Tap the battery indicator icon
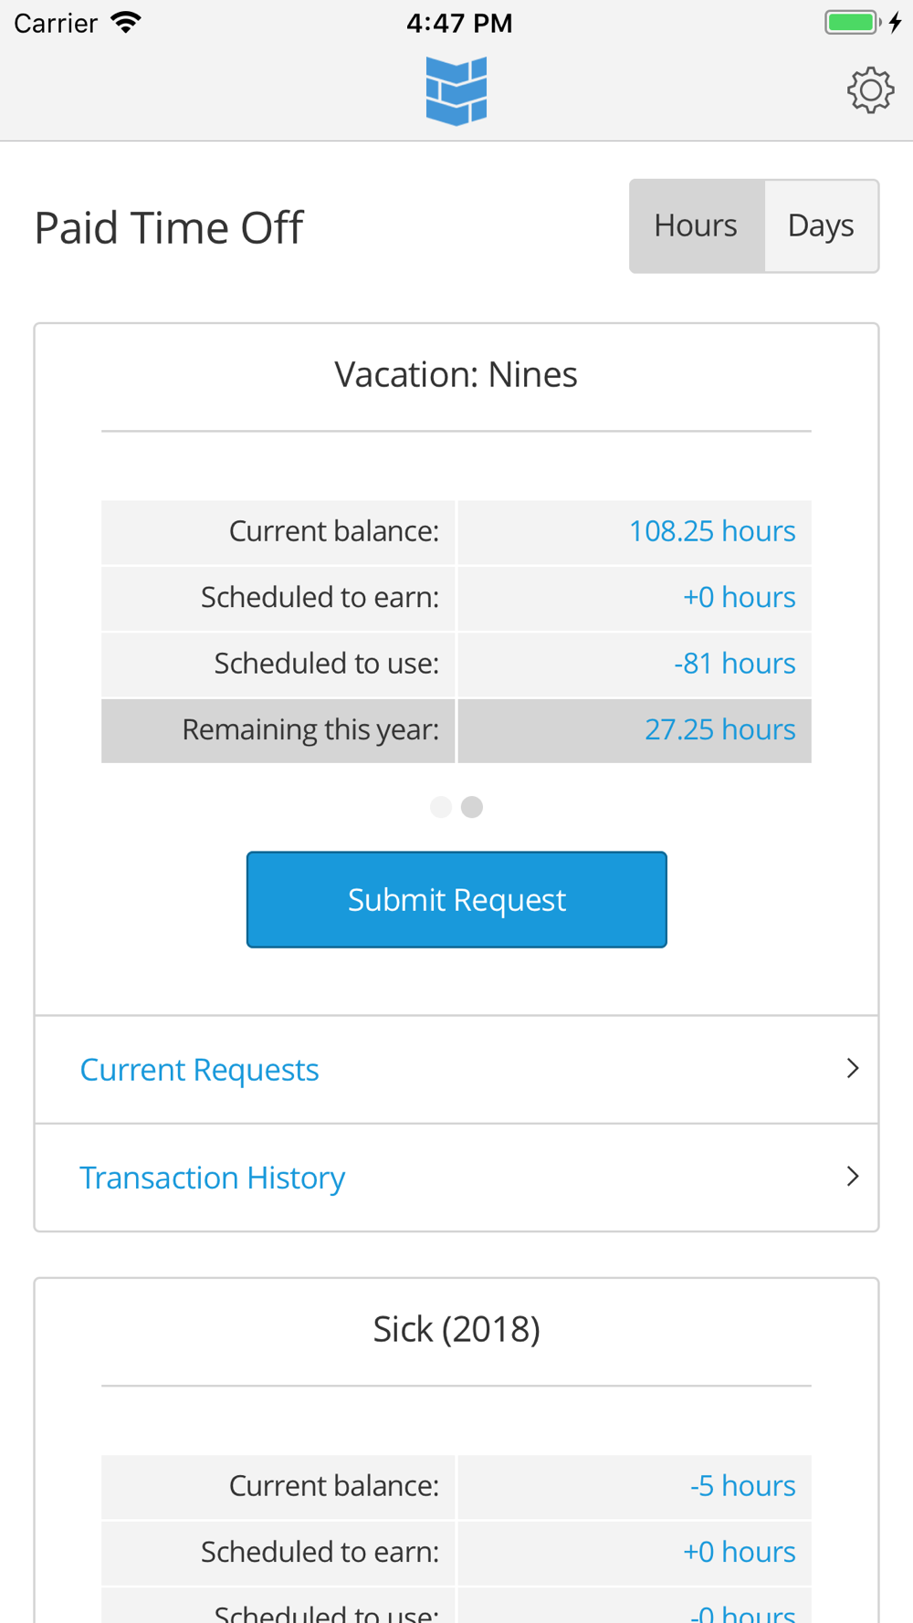 [x=851, y=23]
